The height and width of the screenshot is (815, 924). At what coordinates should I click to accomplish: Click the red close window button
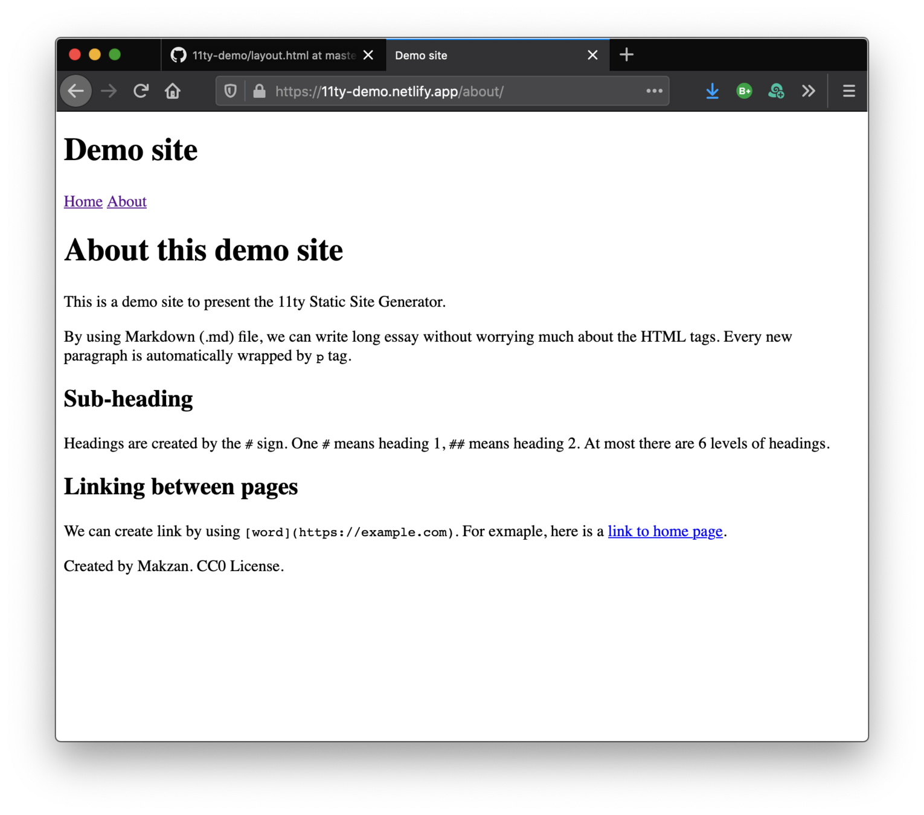(x=75, y=55)
